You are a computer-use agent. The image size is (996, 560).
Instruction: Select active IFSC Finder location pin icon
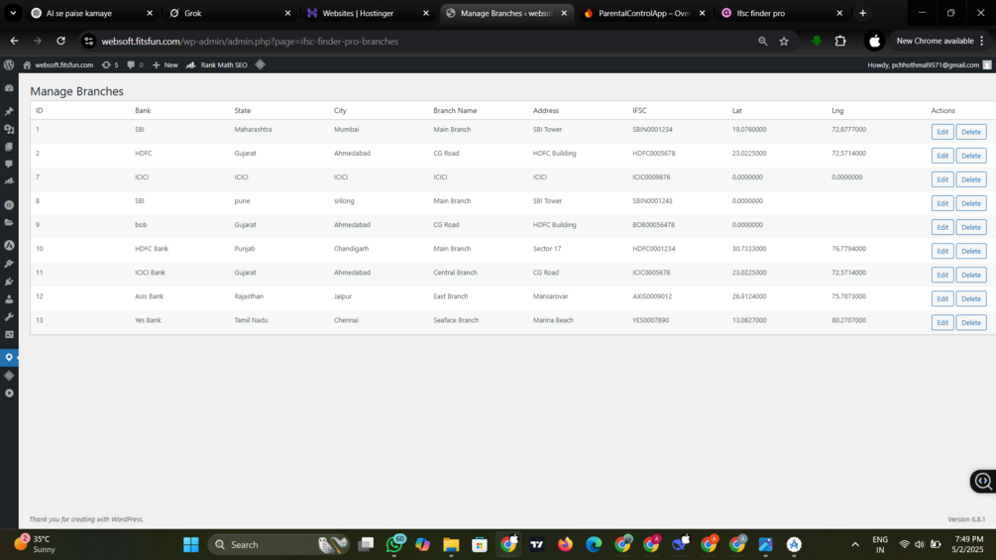tap(9, 358)
